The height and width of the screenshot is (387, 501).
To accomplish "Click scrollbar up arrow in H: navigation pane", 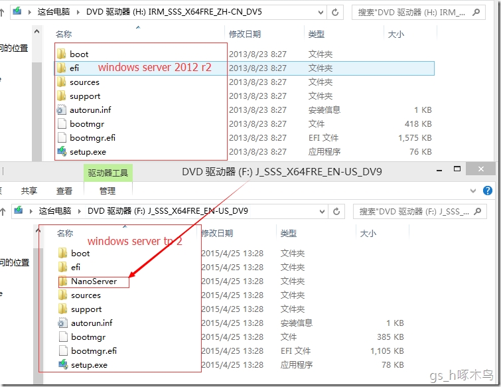I will pyautogui.click(x=36, y=31).
